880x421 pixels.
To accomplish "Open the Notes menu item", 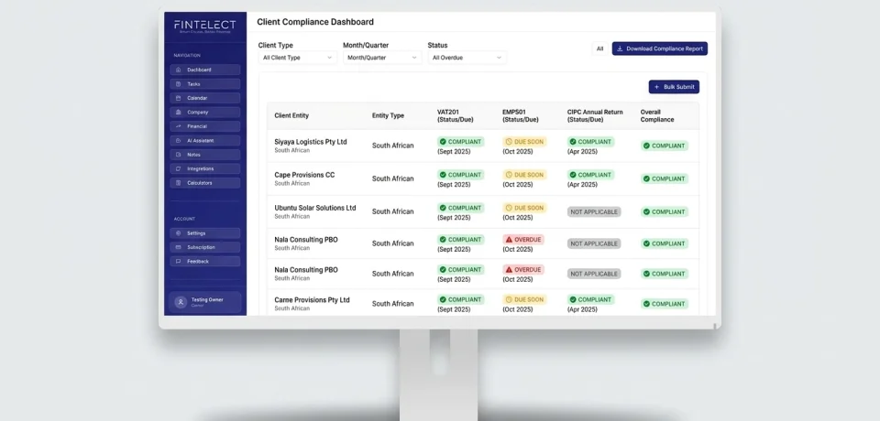I will (x=205, y=155).
